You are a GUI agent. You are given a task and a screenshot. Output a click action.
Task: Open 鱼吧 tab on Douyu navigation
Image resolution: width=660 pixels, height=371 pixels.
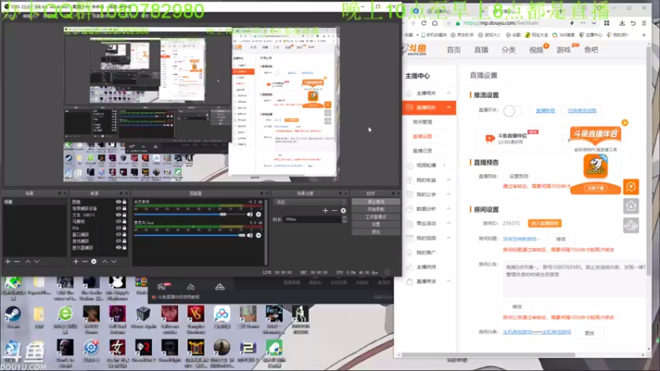click(591, 50)
